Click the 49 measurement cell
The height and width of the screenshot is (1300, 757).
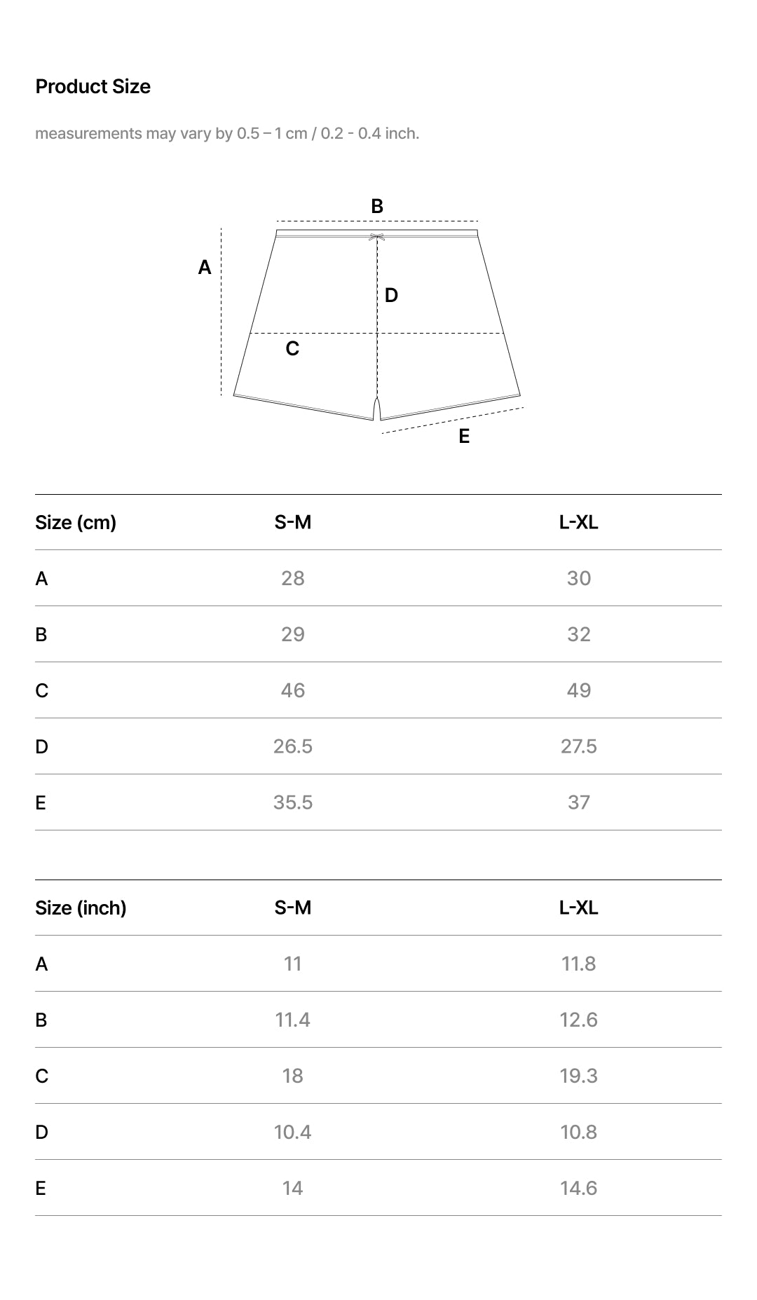point(578,690)
